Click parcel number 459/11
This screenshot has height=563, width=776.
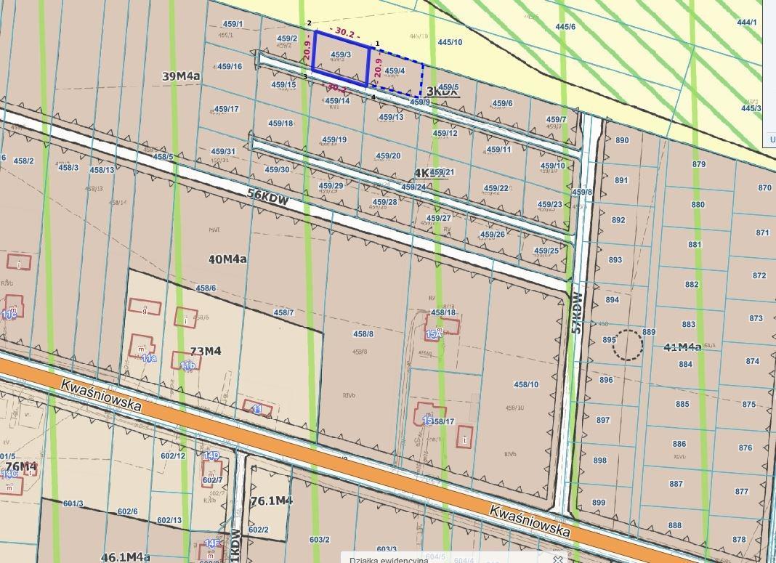[499, 149]
